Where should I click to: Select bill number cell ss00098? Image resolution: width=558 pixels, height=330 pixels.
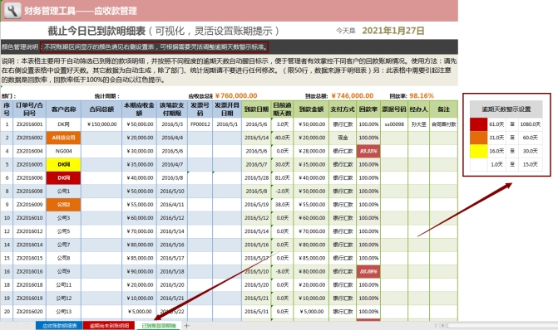tap(394, 124)
